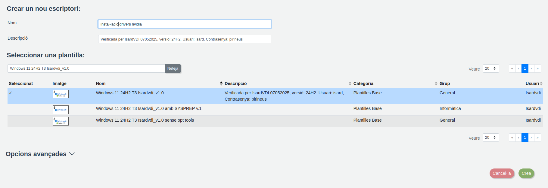This screenshot has height=188, width=548.
Task: Go to last page in top pagination
Action: click(x=537, y=68)
